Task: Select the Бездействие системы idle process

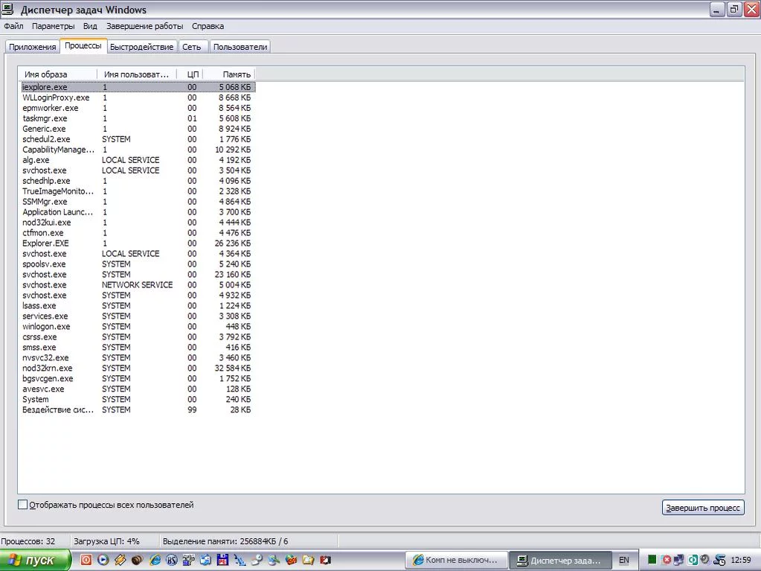Action: [x=138, y=409]
